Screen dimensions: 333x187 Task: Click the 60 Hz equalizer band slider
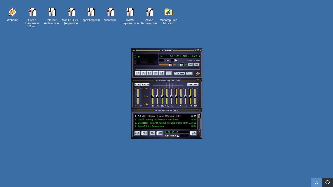pyautogui.click(x=153, y=96)
